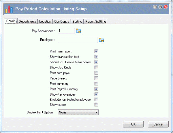
Task: Focus the Employee input field
Action: pos(78,40)
